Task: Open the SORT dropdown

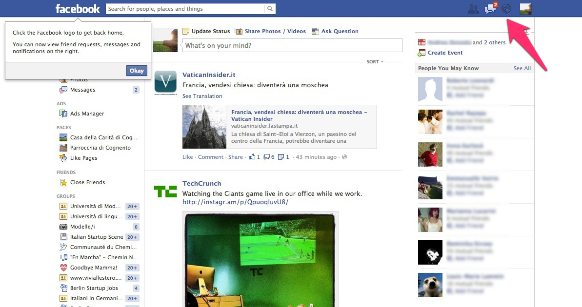Action: [x=375, y=61]
